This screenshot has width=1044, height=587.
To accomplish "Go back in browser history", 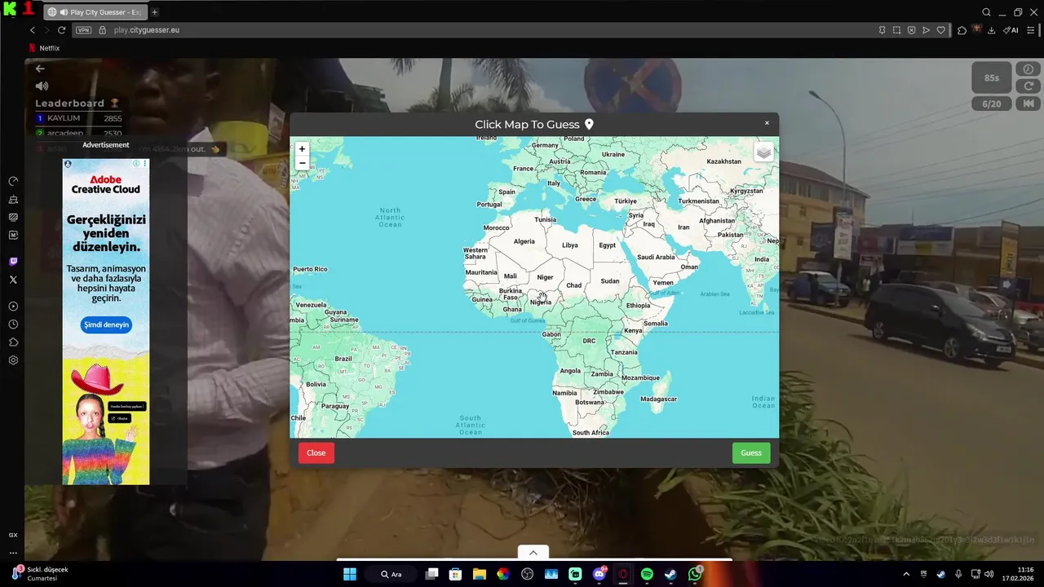I will click(x=33, y=30).
